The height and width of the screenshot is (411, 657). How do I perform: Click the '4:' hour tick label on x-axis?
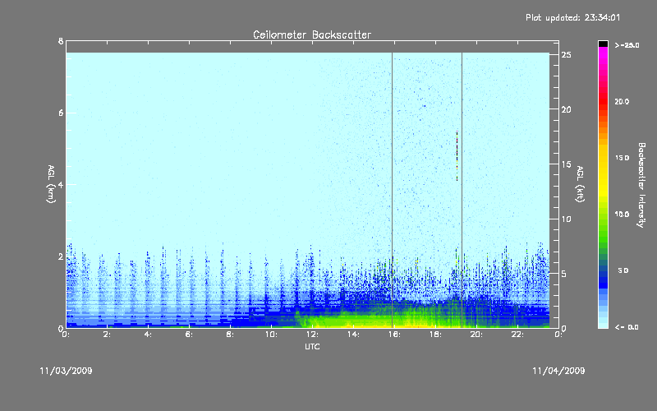tap(148, 335)
